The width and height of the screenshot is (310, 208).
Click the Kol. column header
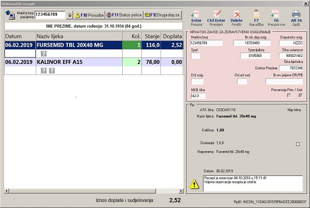[132, 36]
